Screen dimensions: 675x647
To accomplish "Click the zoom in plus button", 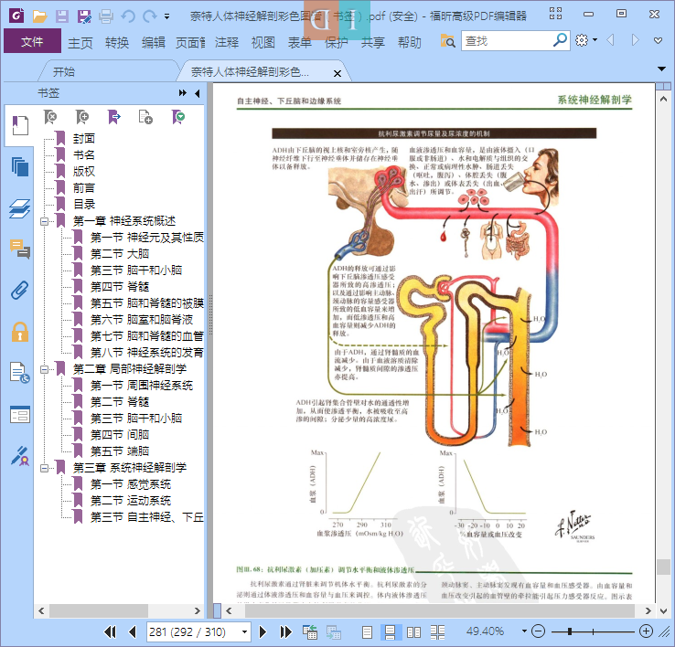I will [646, 631].
